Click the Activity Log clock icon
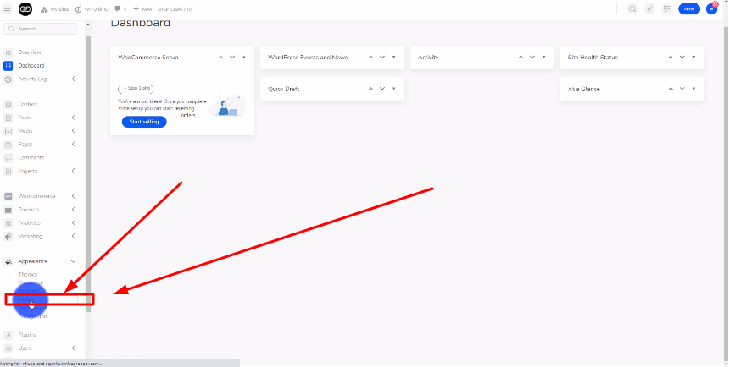The height and width of the screenshot is (367, 729). (x=8, y=79)
